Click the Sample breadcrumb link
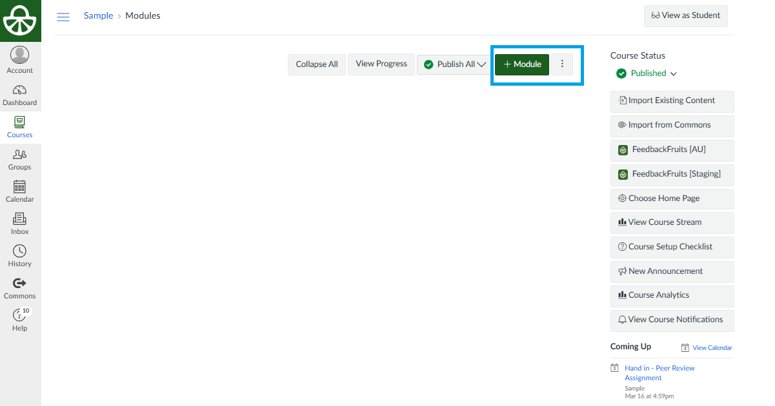The image size is (775, 406). [98, 15]
